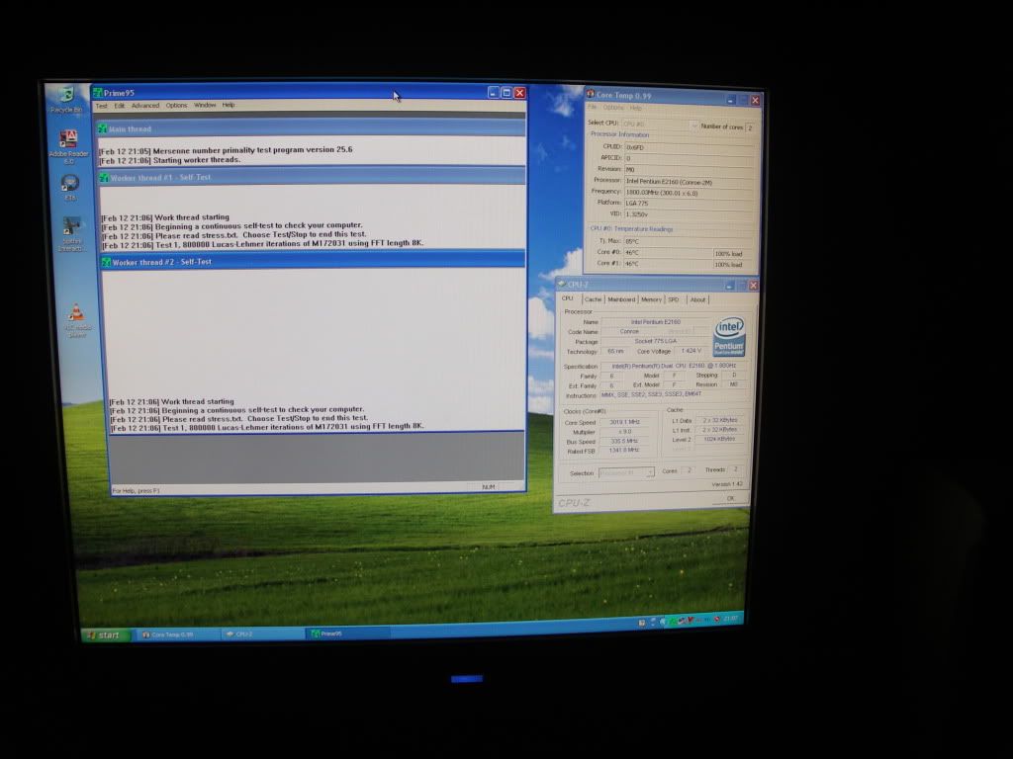
Task: Select the Worker thread #2 - Self-Test title bar
Action: click(313, 261)
